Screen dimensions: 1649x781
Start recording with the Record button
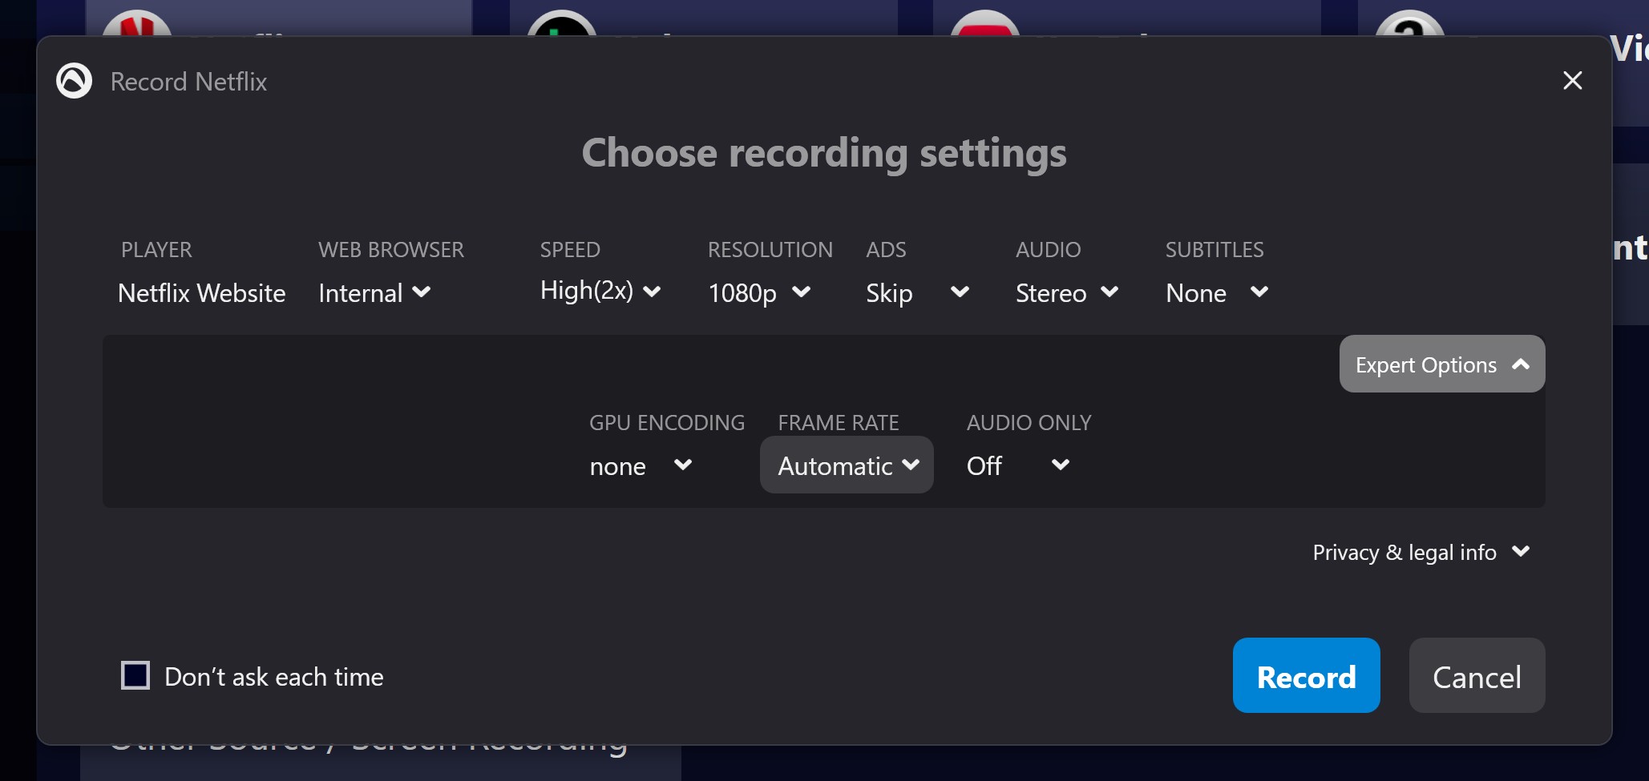point(1306,675)
